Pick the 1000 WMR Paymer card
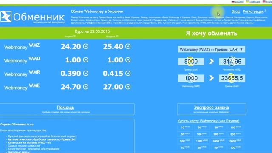Screen dimensions: 272x153 (x=202, y=141)
